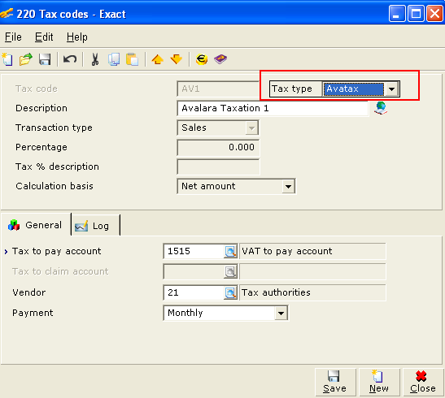The width and height of the screenshot is (445, 398).
Task: Open the purple help book icon
Action: [220, 59]
